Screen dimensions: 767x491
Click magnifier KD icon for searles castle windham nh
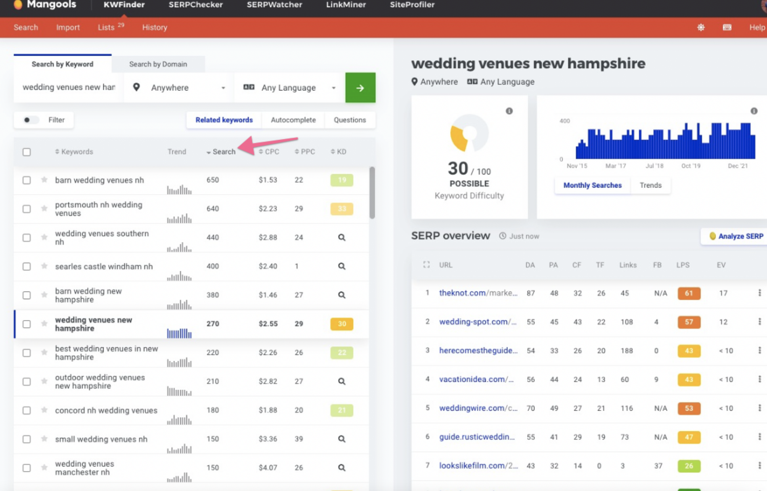(342, 266)
